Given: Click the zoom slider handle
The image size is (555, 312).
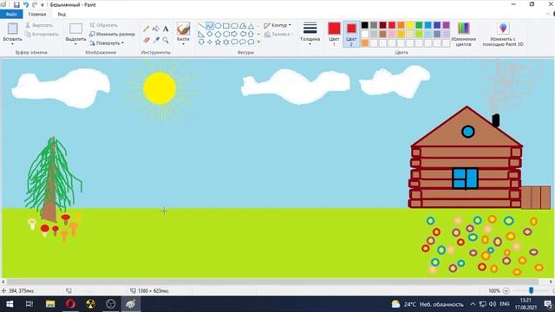Looking at the screenshot, I should pos(531,290).
